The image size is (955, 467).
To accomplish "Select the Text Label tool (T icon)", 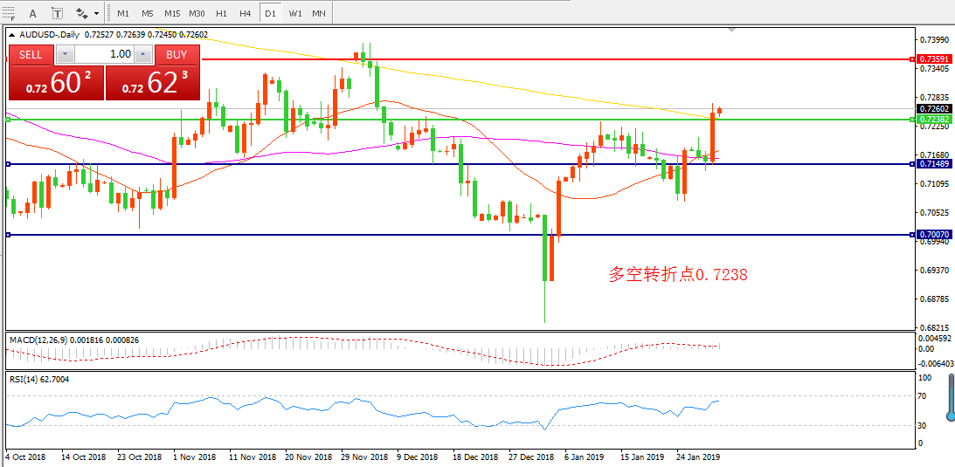I will tap(57, 14).
